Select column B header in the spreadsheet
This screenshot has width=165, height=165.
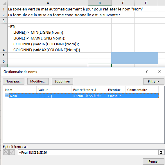pyautogui.click(x=100, y=3)
